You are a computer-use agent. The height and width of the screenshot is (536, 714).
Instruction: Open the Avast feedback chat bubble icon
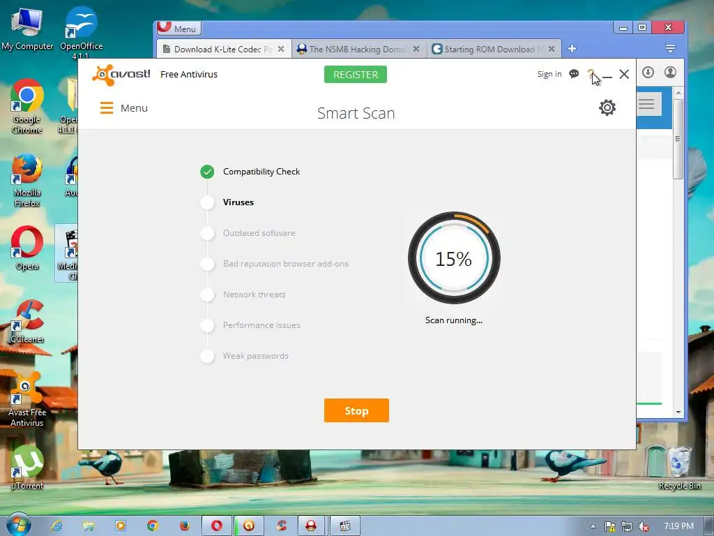point(574,74)
